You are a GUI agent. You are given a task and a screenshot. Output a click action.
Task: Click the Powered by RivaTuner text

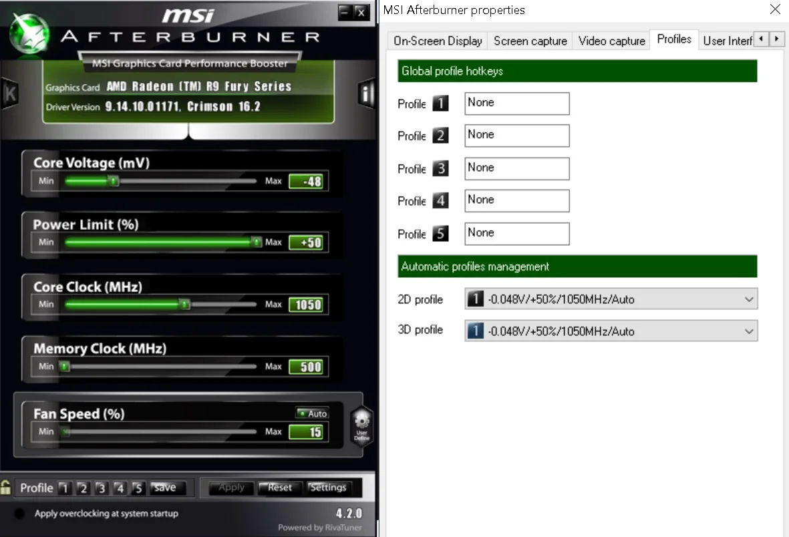click(319, 528)
